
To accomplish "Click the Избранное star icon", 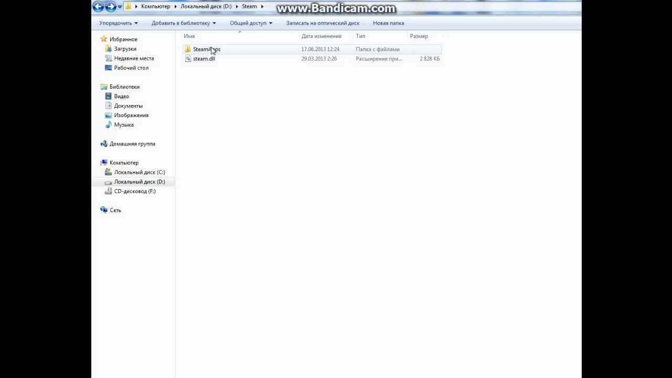I will point(104,39).
